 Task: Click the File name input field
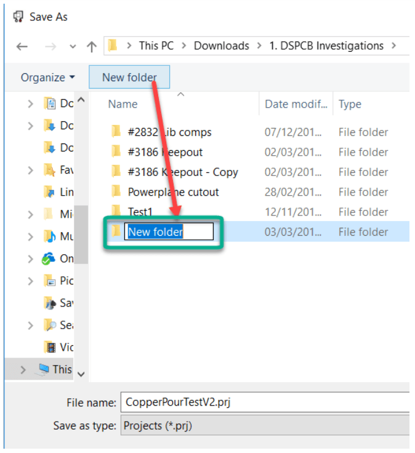[x=265, y=402]
